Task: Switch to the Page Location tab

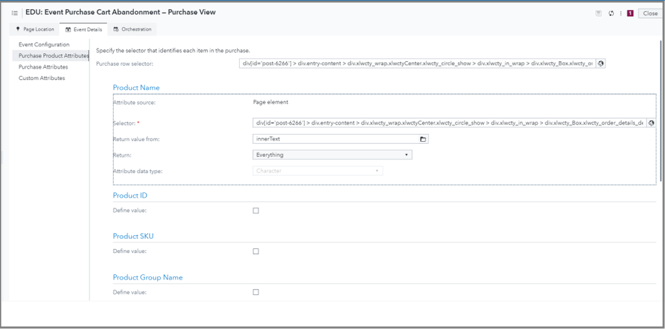Action: [x=35, y=29]
